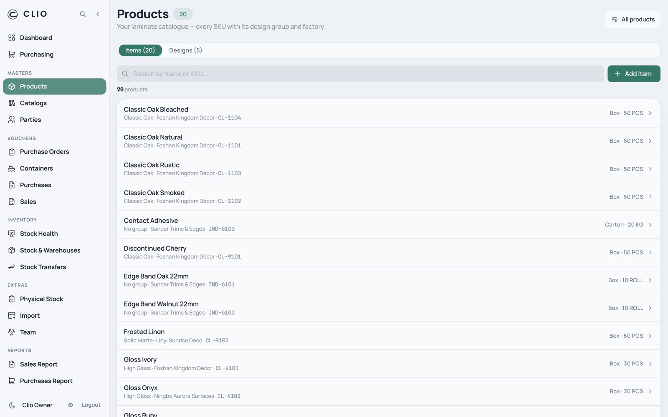
Task: Toggle the eye visibility icon near Logout
Action: click(70, 405)
